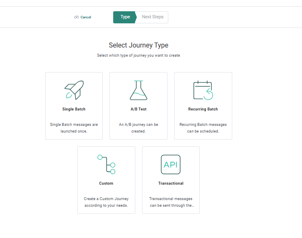Click 'An A/B journey can be created' text
This screenshot has width=302, height=238.
click(x=138, y=128)
